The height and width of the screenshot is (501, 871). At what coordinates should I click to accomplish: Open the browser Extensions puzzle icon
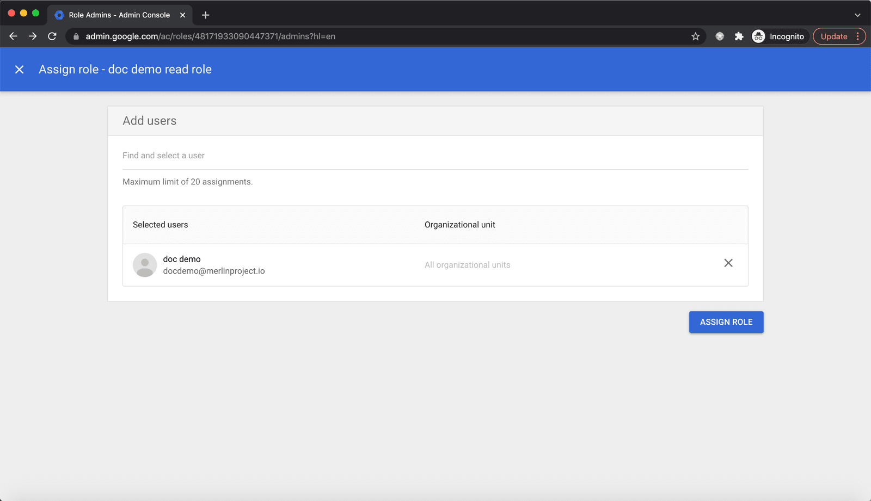click(x=739, y=36)
